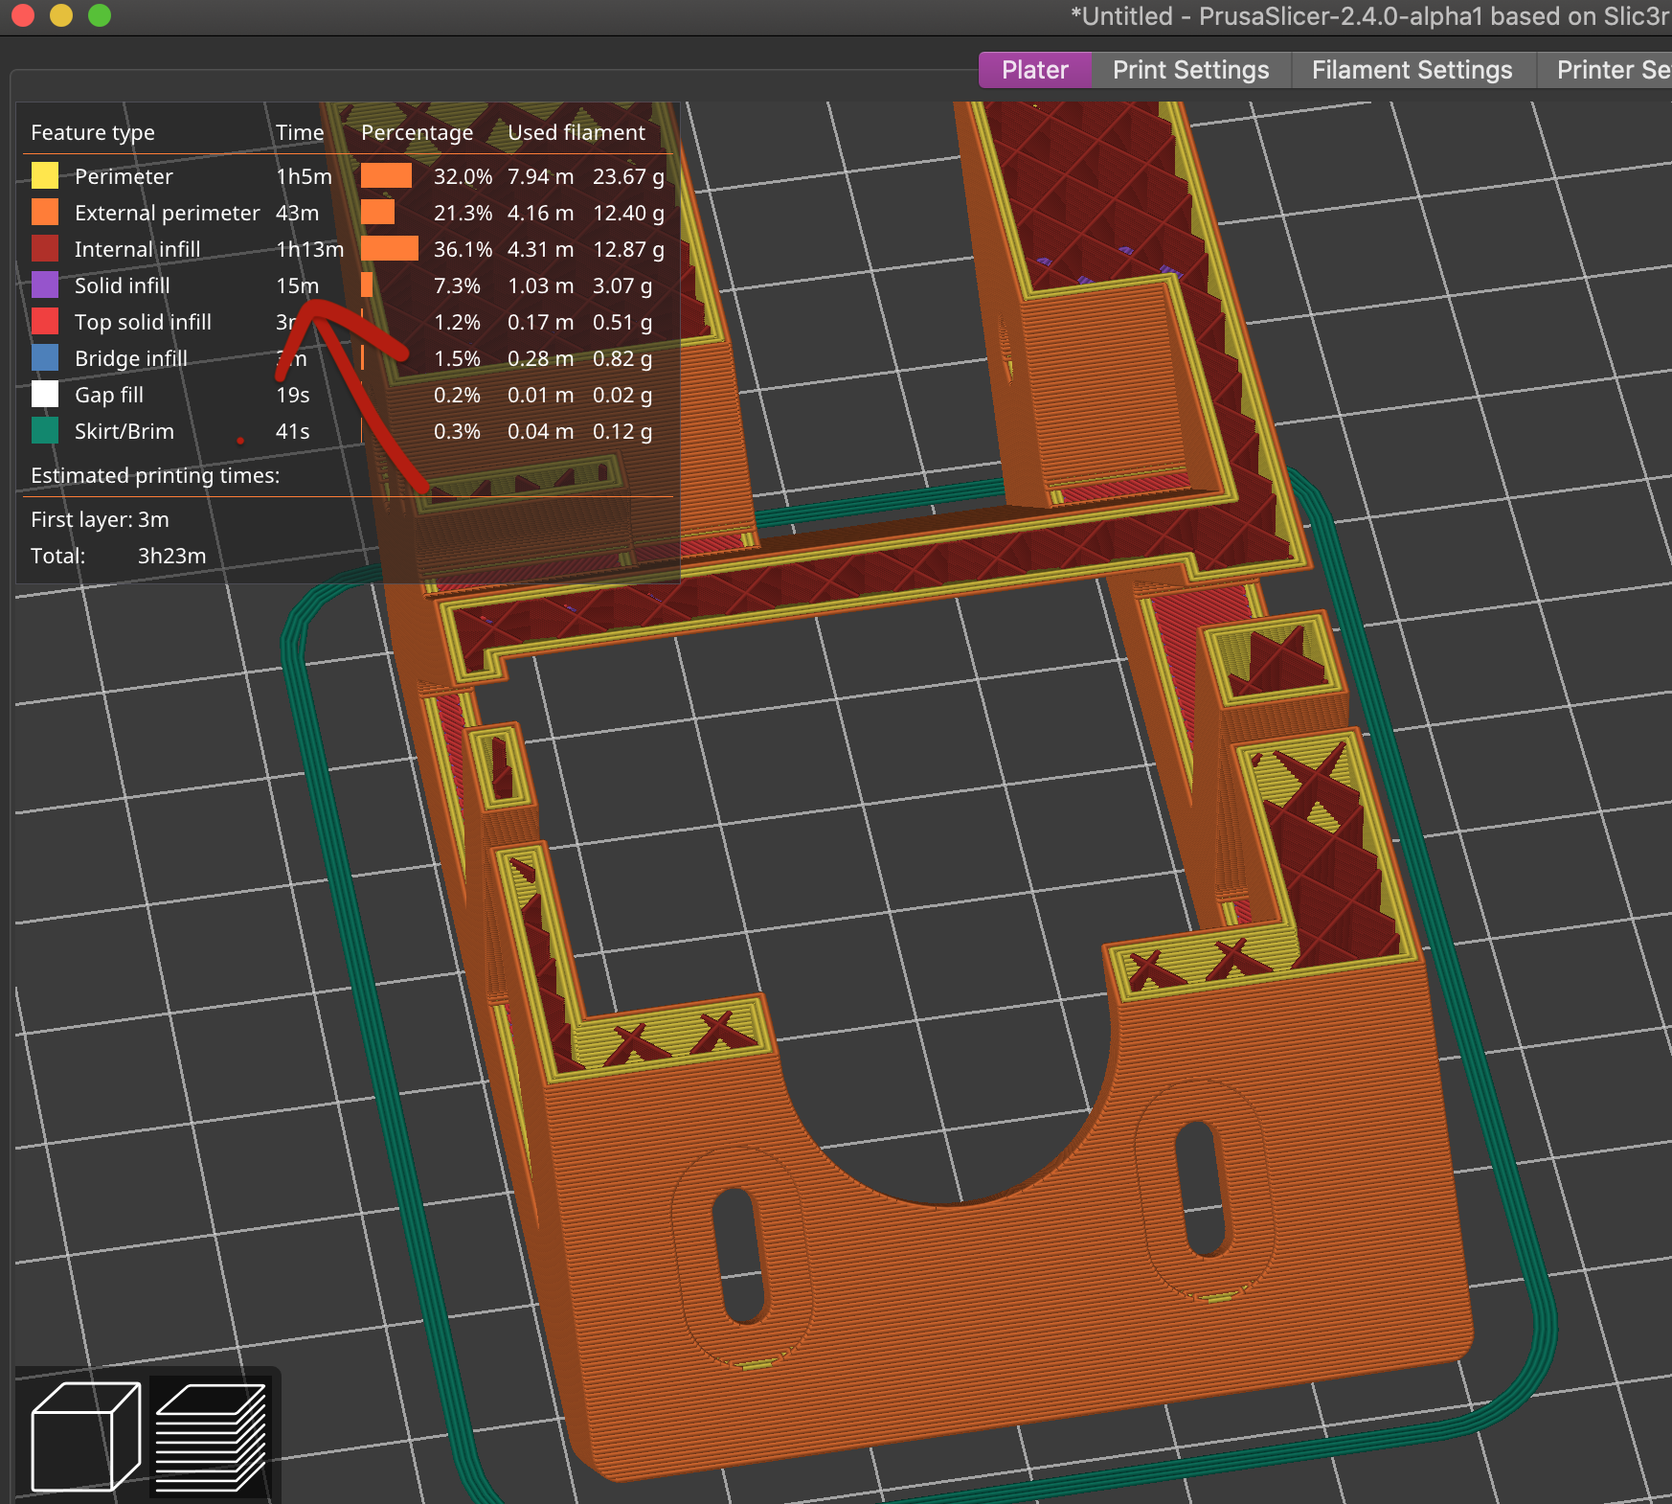
Task: Open the Print Settings tab
Action: pos(1190,70)
